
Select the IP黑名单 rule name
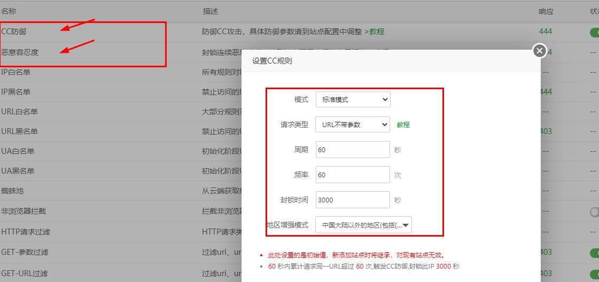click(x=15, y=91)
